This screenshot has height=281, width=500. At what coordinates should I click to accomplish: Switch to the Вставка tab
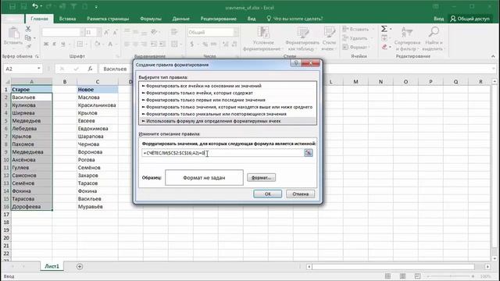point(68,19)
